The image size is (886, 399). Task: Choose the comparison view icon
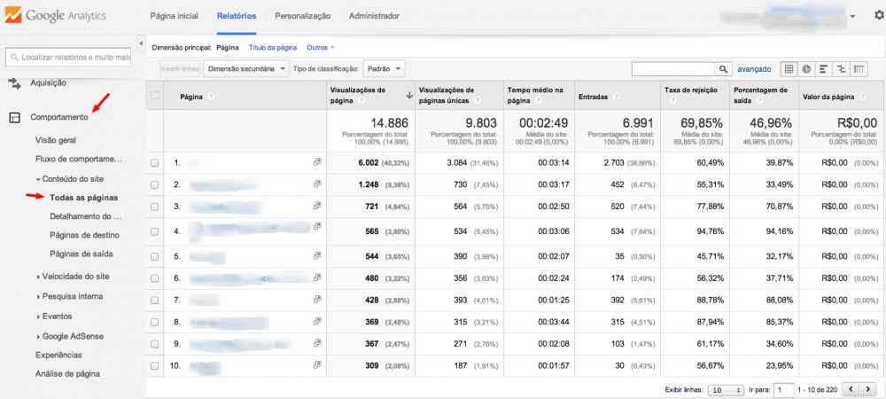tap(840, 68)
